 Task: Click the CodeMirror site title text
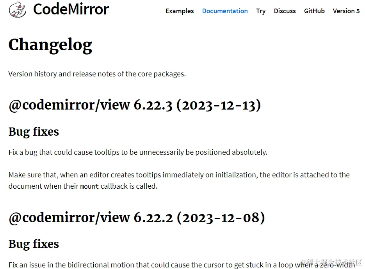click(70, 9)
